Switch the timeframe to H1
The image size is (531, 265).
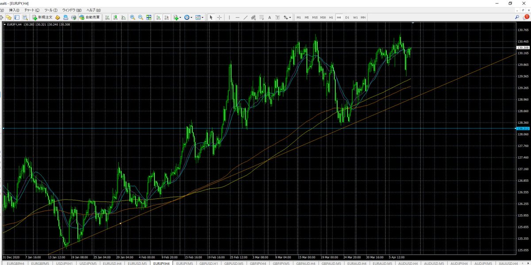click(x=331, y=17)
